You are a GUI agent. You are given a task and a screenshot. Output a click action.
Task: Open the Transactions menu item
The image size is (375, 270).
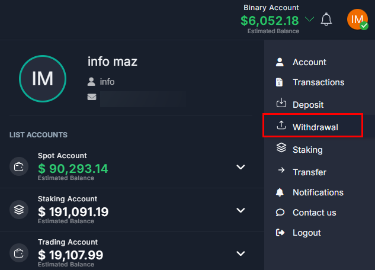click(x=318, y=82)
